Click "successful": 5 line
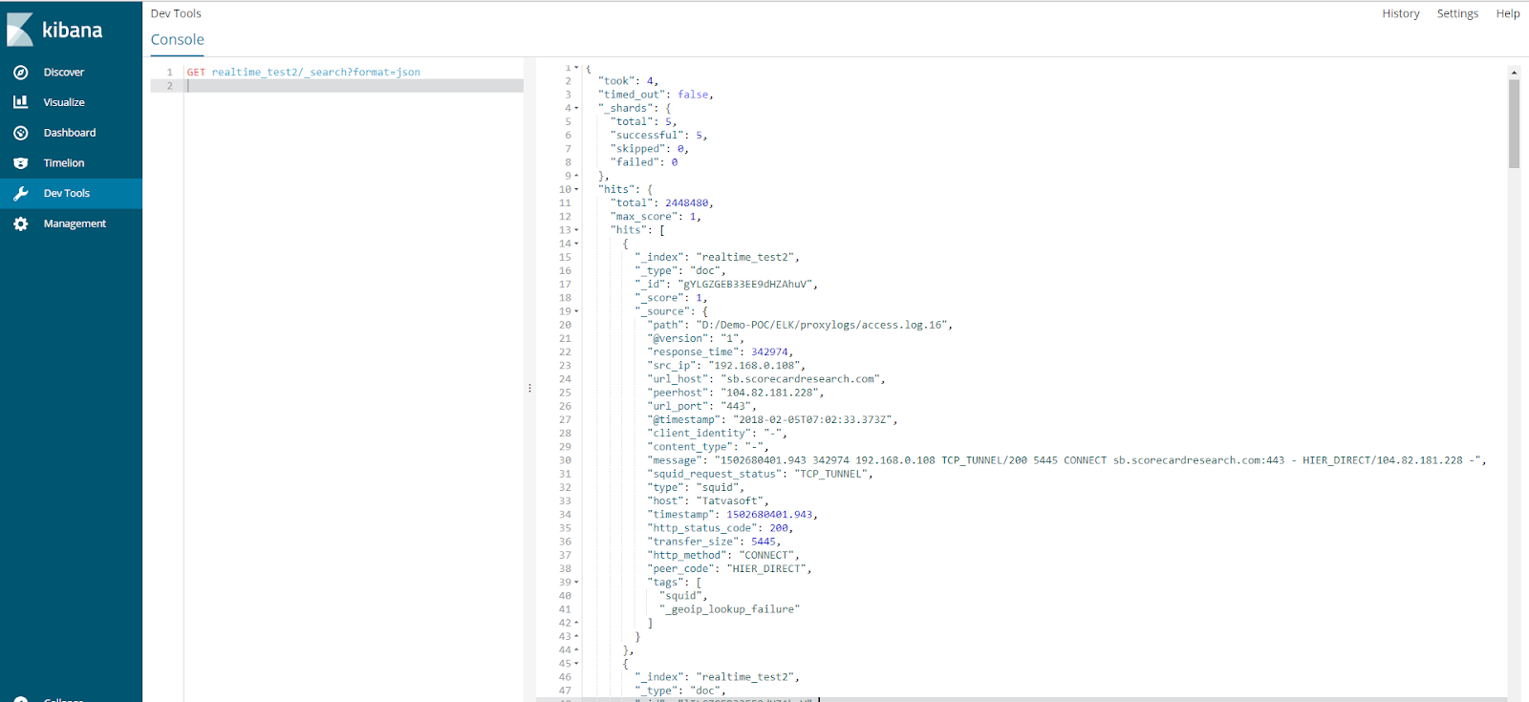1529x702 pixels. [658, 136]
